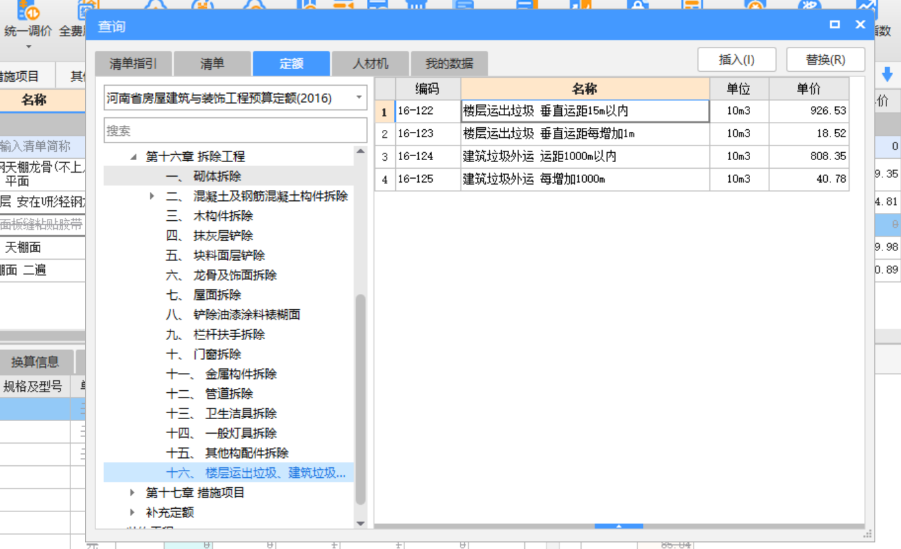
Task: Switch to the 清单 tab
Action: (212, 63)
